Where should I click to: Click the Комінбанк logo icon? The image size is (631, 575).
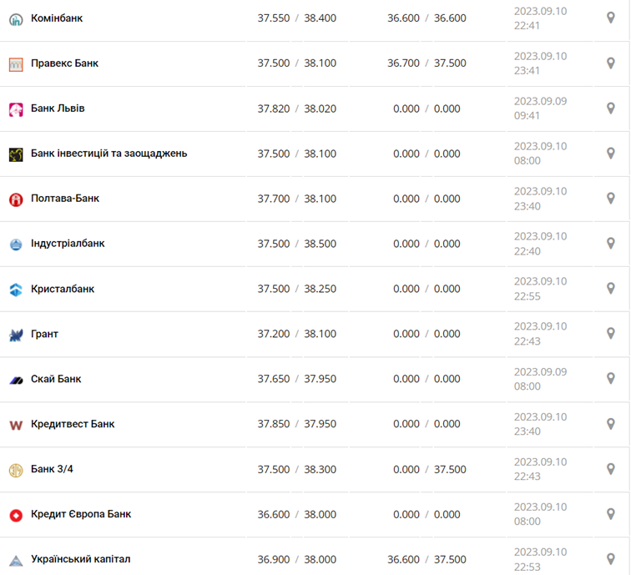pos(16,18)
